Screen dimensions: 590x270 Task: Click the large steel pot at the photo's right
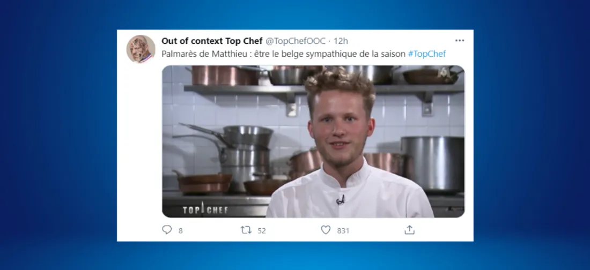point(432,164)
